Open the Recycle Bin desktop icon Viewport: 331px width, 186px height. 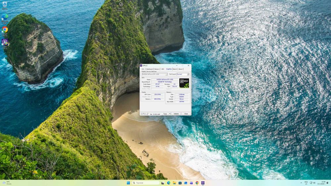click(5, 5)
